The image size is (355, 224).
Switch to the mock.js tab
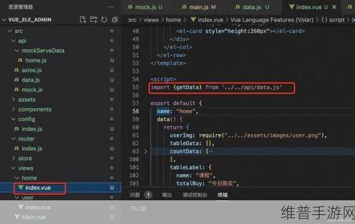[145, 7]
